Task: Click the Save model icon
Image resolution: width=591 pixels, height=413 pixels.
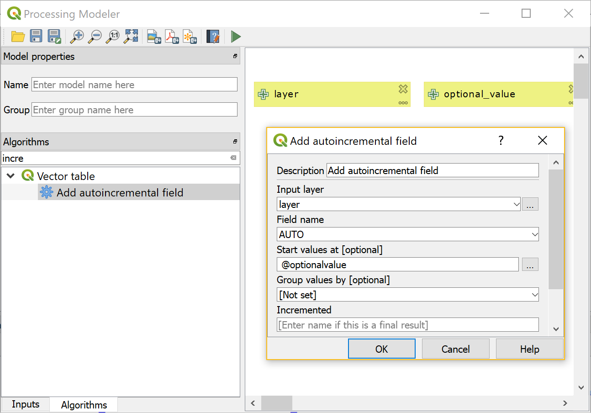Action: pyautogui.click(x=36, y=37)
